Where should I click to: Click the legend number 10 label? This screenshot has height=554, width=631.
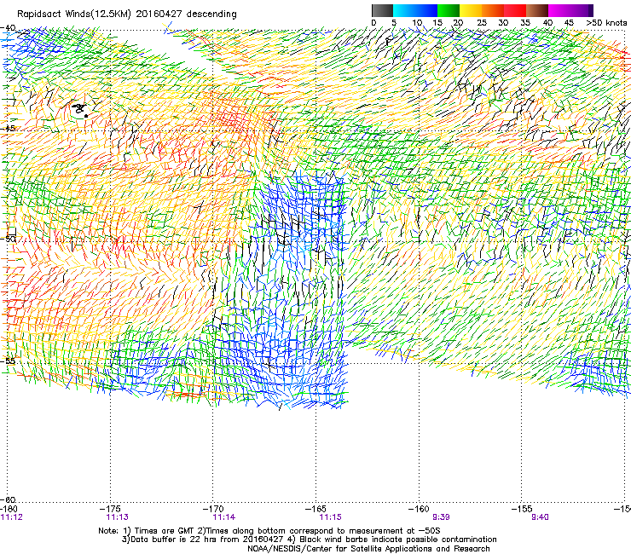pyautogui.click(x=417, y=23)
